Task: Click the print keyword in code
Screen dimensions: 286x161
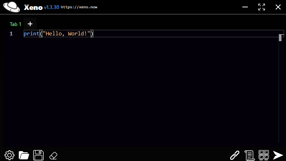Action: click(x=31, y=34)
